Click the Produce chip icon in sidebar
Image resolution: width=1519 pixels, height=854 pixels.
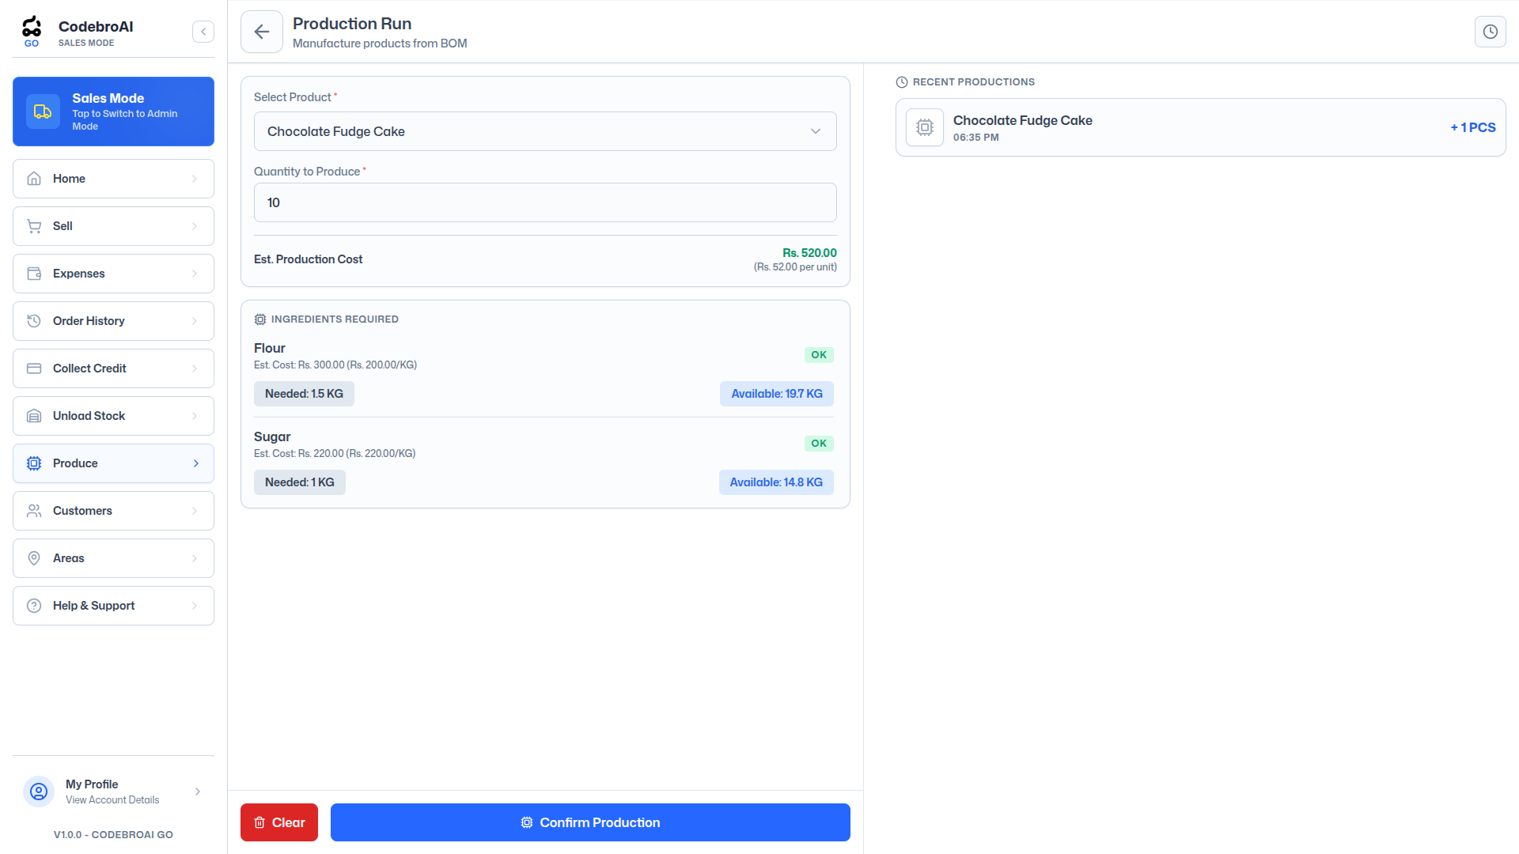[34, 463]
